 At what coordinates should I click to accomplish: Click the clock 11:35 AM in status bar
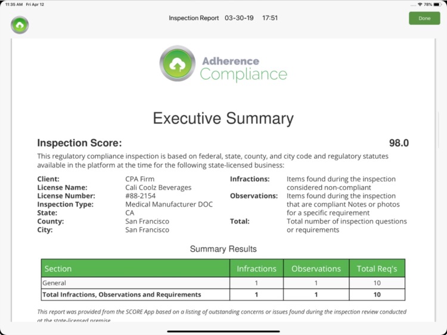pos(14,5)
